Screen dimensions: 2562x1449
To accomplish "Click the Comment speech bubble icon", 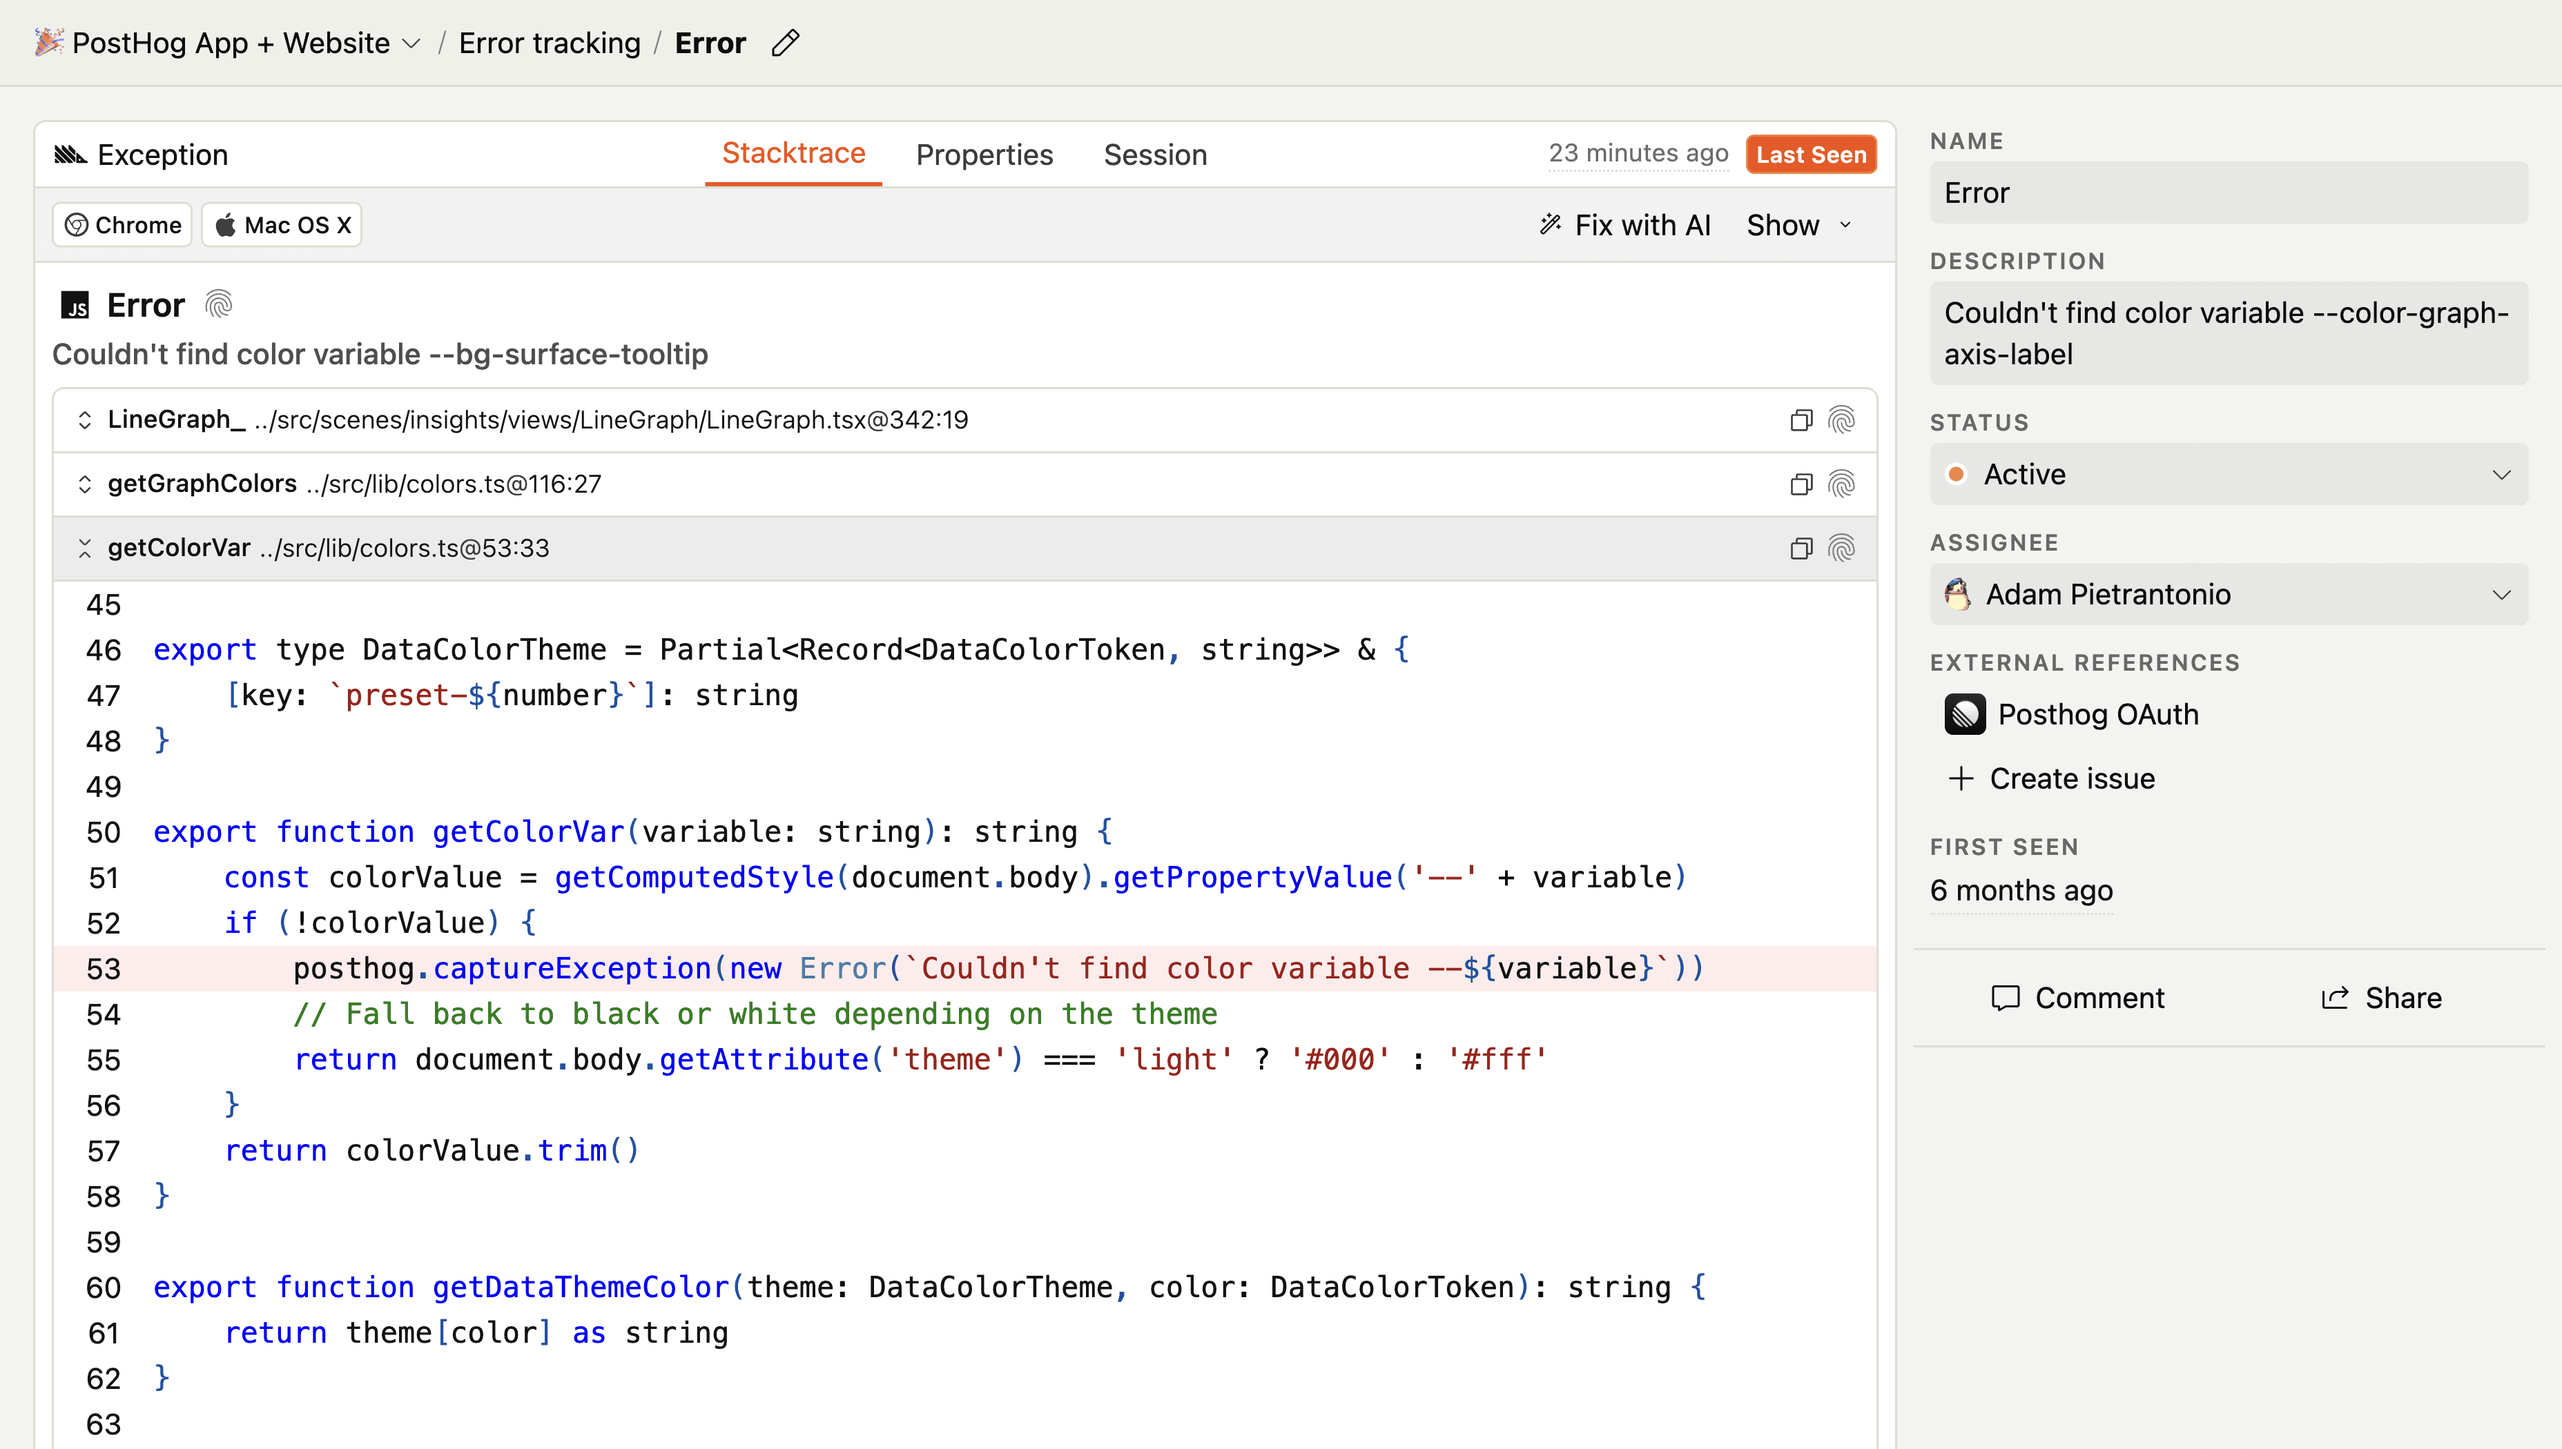I will (x=2006, y=998).
